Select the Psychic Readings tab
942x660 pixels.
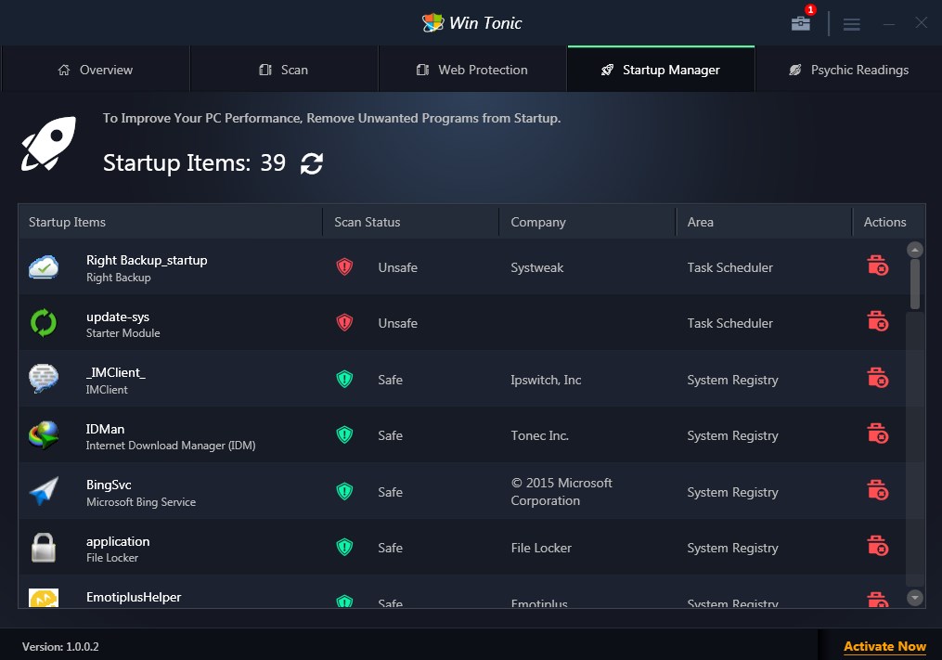[x=847, y=69]
